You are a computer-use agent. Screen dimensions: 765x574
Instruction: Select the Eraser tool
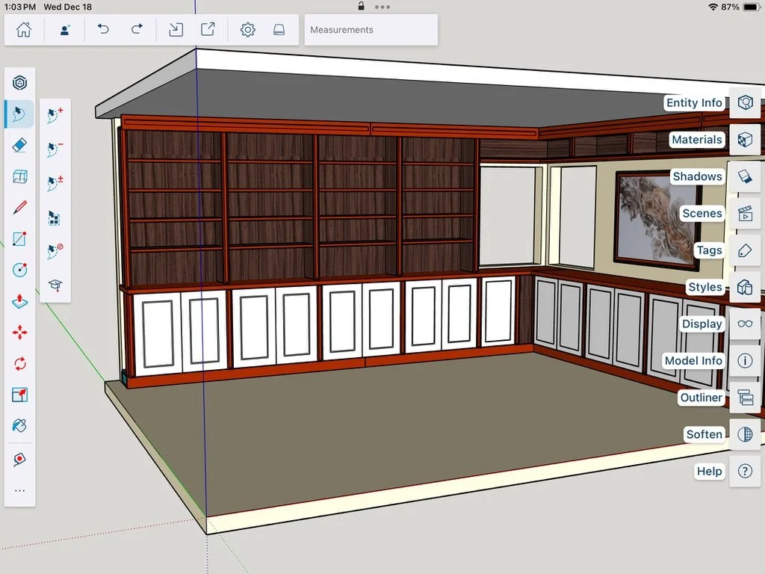pyautogui.click(x=19, y=146)
